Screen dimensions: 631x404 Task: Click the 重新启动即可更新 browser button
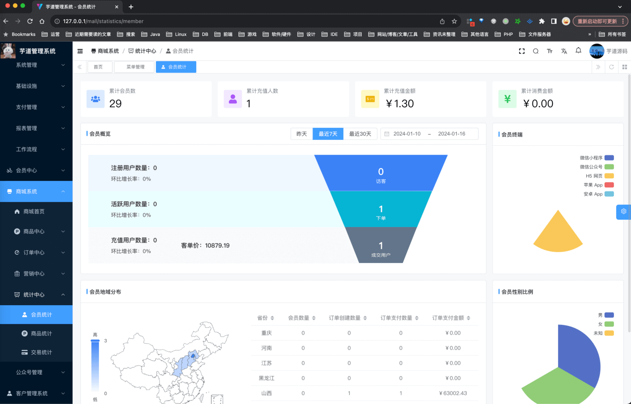597,21
